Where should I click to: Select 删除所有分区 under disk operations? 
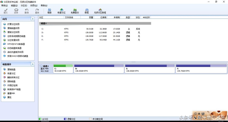click(x=13, y=77)
